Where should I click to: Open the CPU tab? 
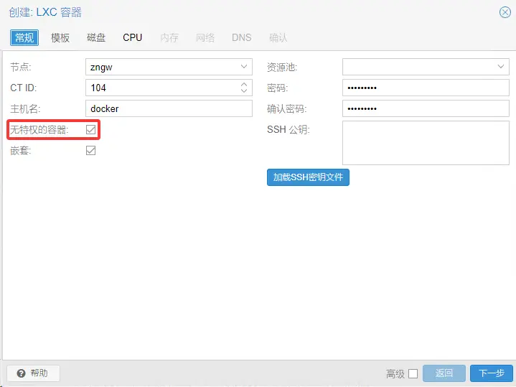[x=133, y=37]
